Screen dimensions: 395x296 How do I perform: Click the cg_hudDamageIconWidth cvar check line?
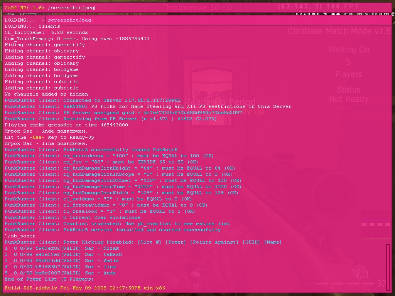tap(122, 193)
